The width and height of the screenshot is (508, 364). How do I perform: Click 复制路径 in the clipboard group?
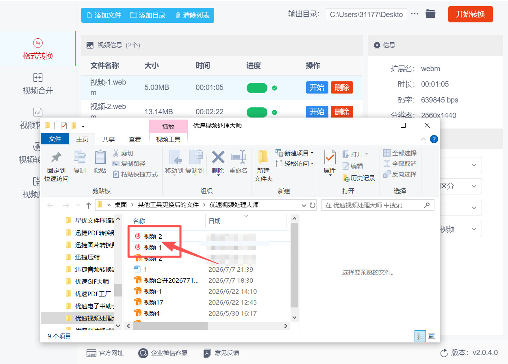[x=129, y=163]
